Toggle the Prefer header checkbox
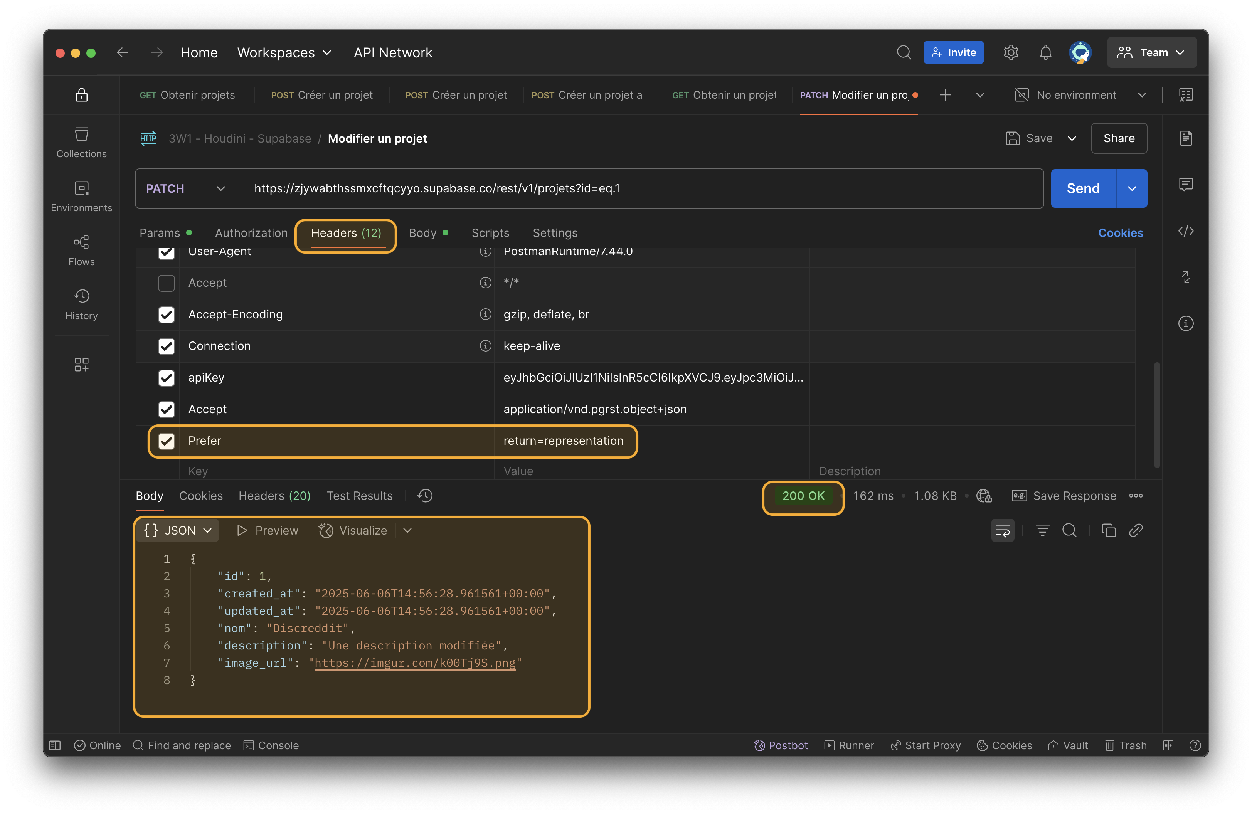 166,441
